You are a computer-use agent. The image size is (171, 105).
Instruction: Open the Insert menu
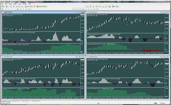(10, 4)
